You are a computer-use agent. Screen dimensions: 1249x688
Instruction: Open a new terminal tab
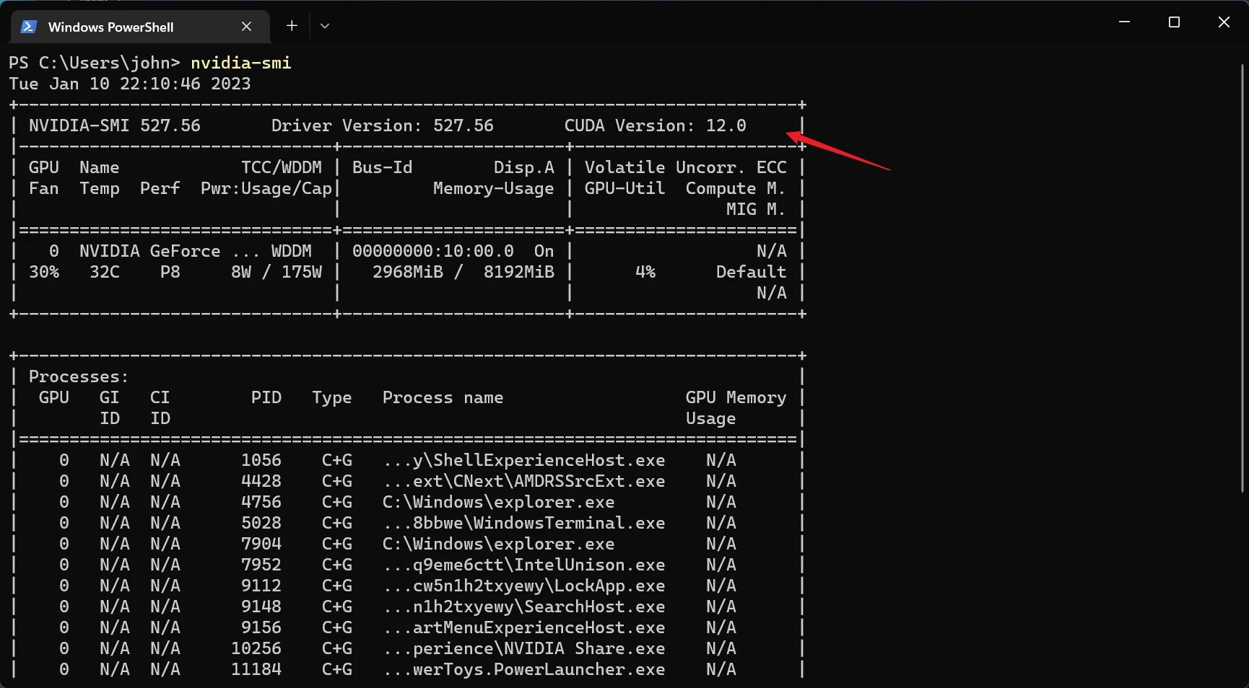292,26
